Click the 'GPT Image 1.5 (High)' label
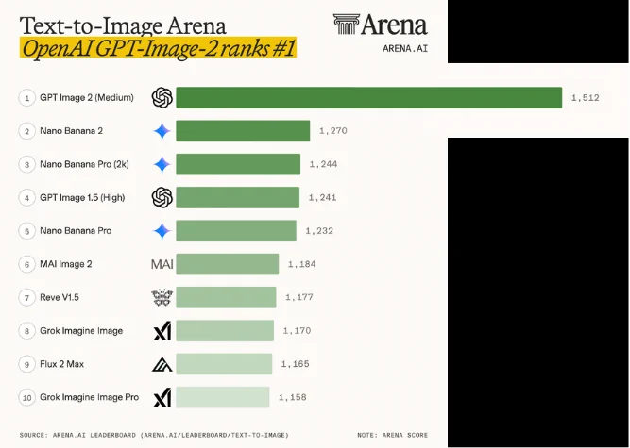This screenshot has width=630, height=448. coord(82,197)
